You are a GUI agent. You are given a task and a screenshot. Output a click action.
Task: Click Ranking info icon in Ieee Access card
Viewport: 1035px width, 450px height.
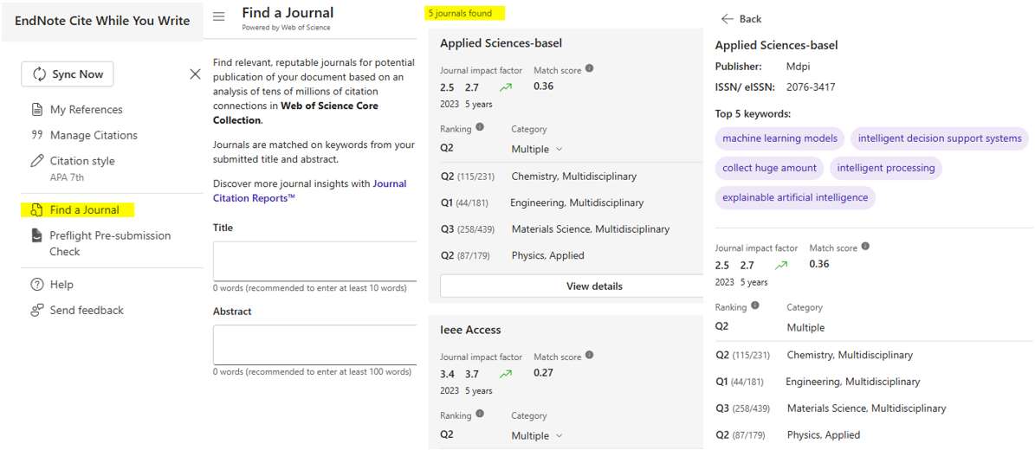click(480, 414)
